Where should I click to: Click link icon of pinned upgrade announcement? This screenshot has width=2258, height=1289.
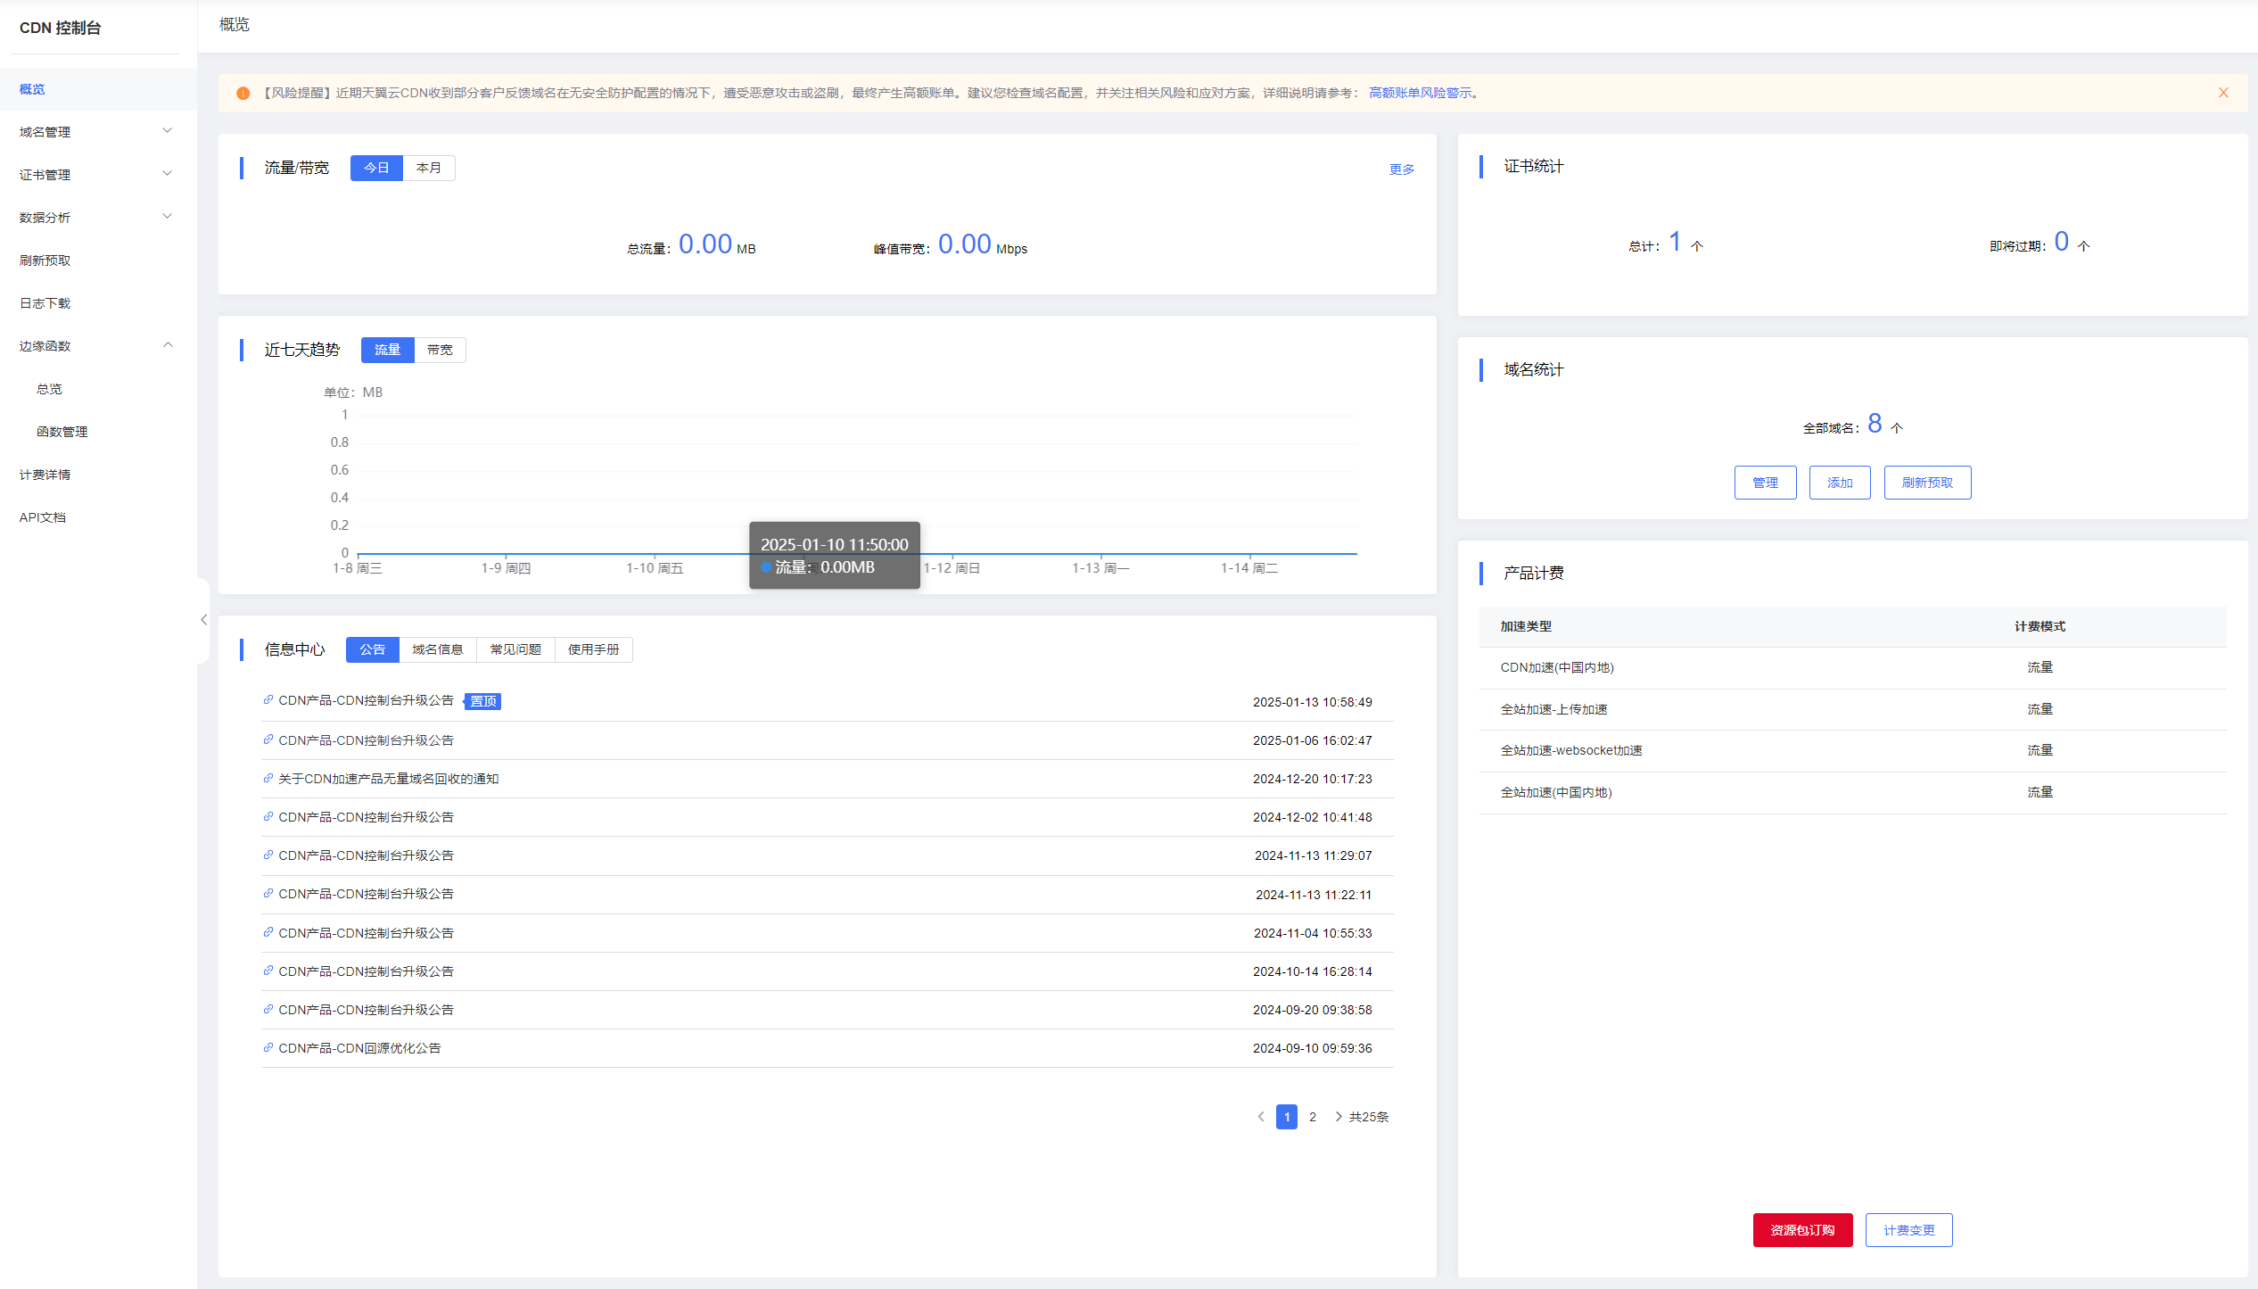(268, 700)
